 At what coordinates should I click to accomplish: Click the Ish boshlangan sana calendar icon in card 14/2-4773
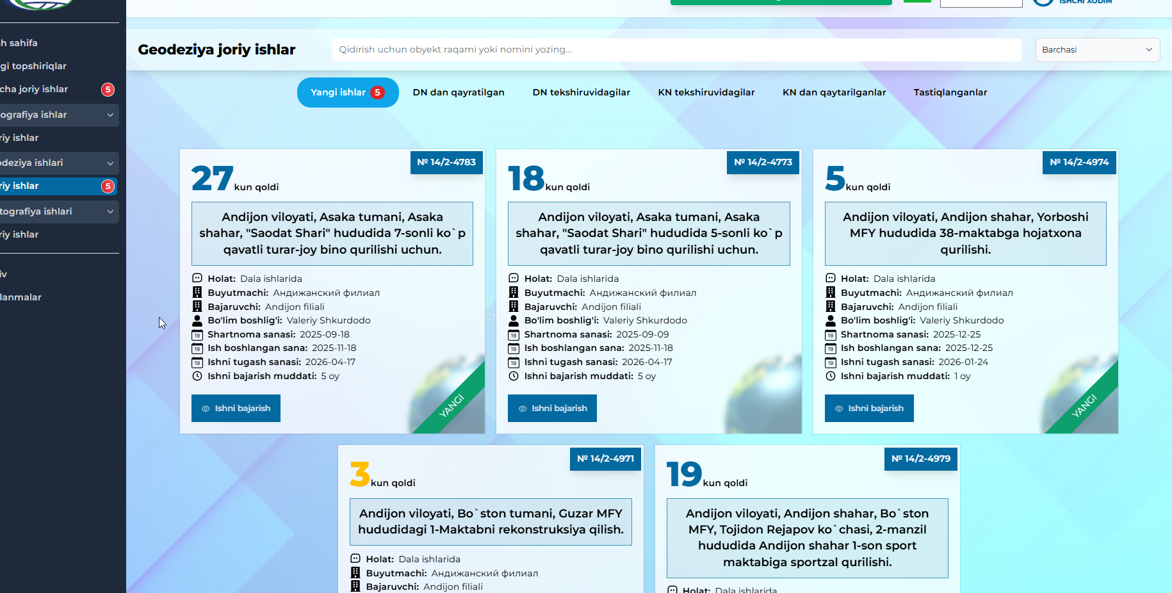[x=514, y=348]
